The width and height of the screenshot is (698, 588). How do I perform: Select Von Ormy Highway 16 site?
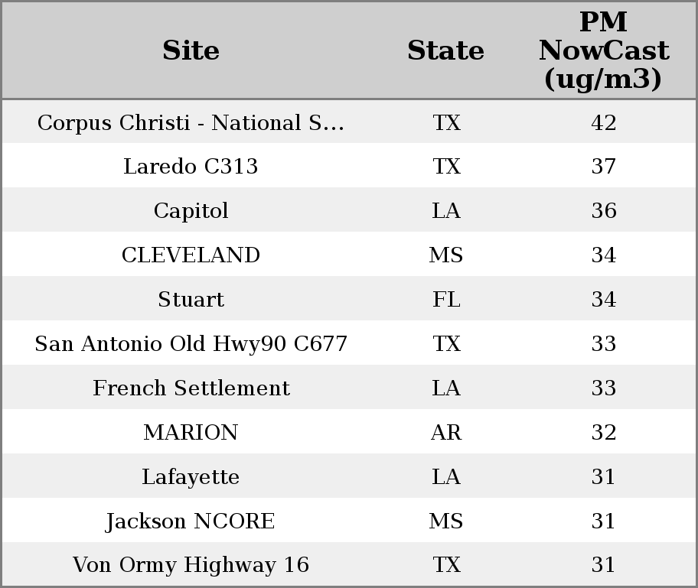pos(191,565)
